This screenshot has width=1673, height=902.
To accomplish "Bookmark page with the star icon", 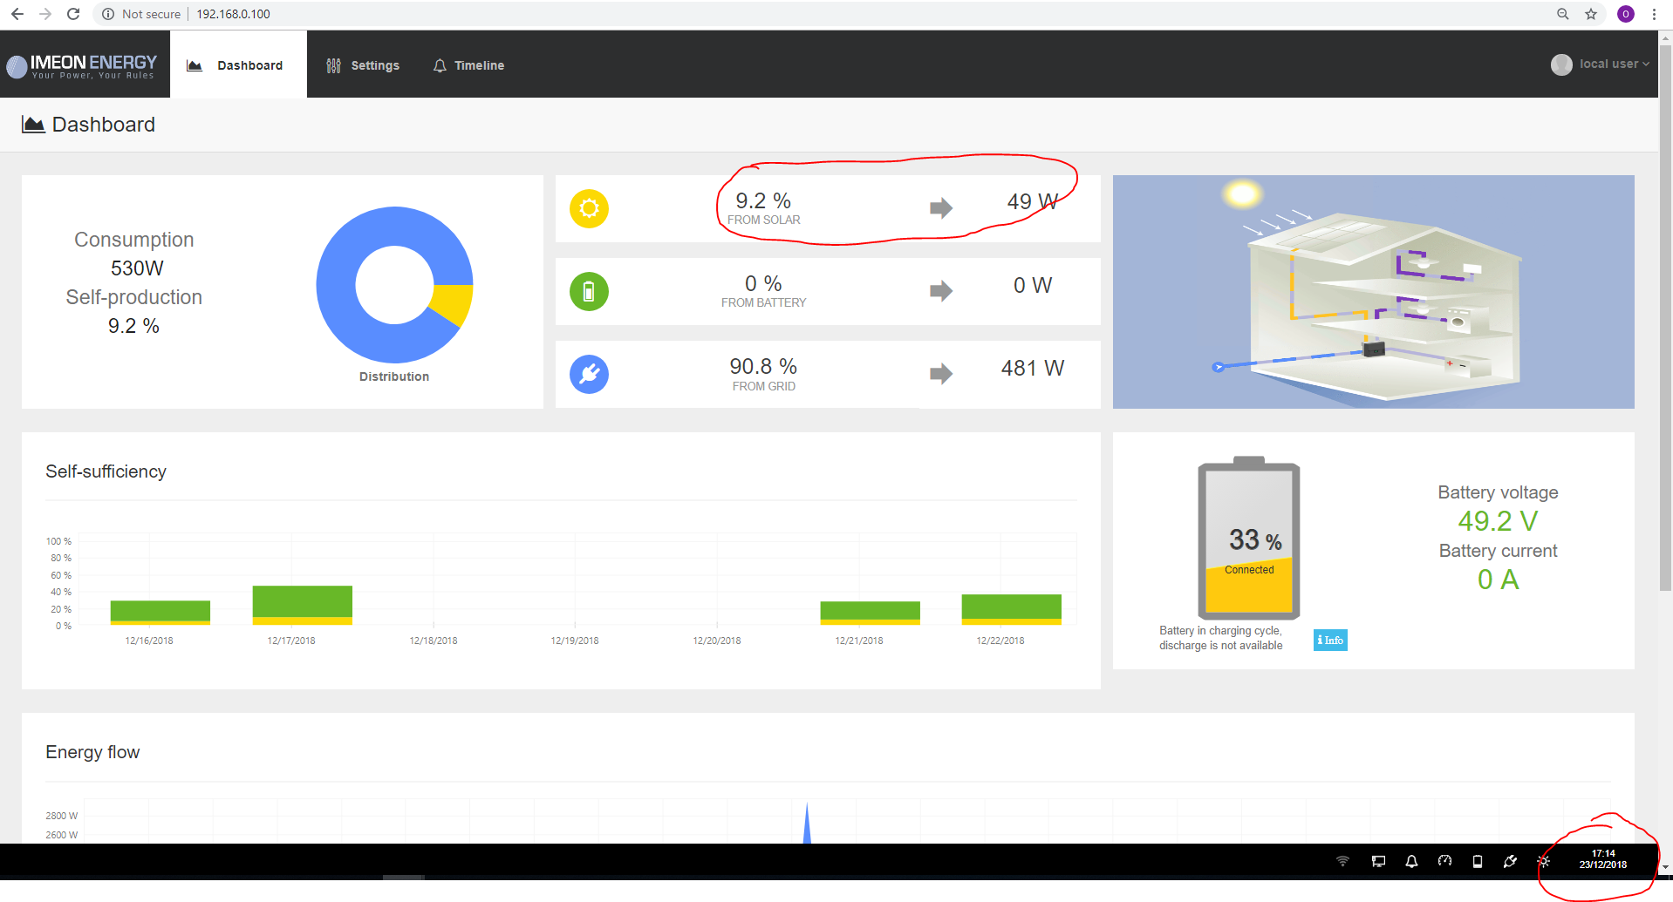I will (x=1591, y=14).
